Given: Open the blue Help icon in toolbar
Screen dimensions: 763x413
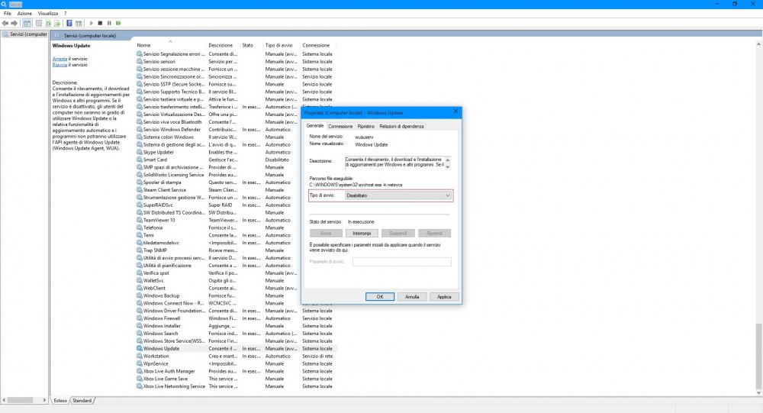Looking at the screenshot, I should click(69, 24).
